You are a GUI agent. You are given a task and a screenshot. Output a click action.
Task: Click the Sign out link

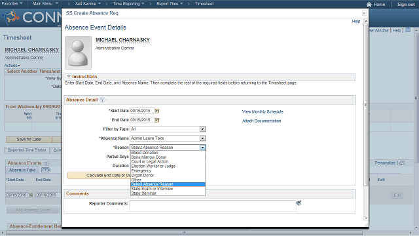(x=406, y=5)
